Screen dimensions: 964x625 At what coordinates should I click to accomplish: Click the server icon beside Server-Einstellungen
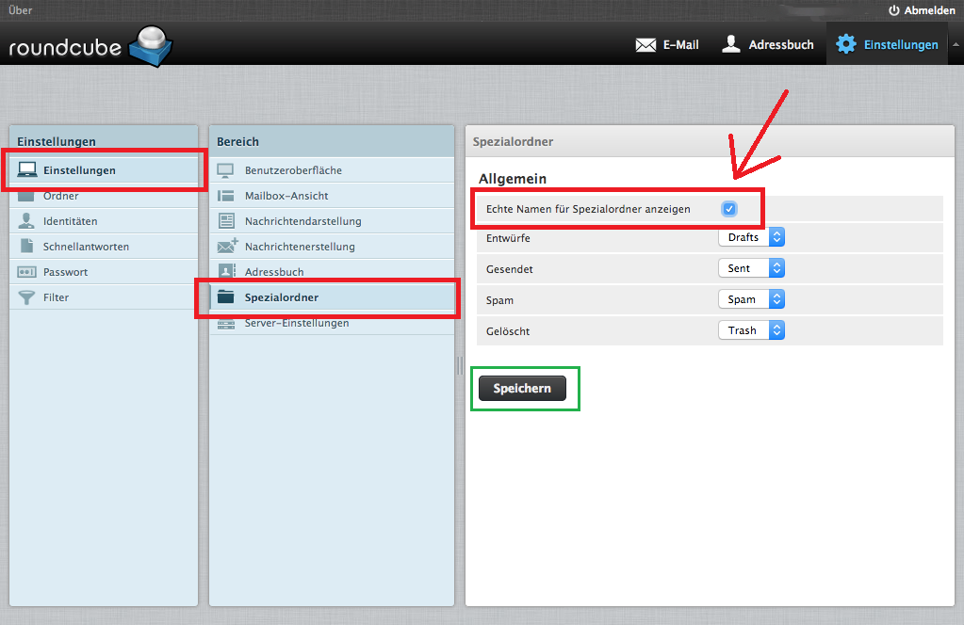(x=225, y=324)
